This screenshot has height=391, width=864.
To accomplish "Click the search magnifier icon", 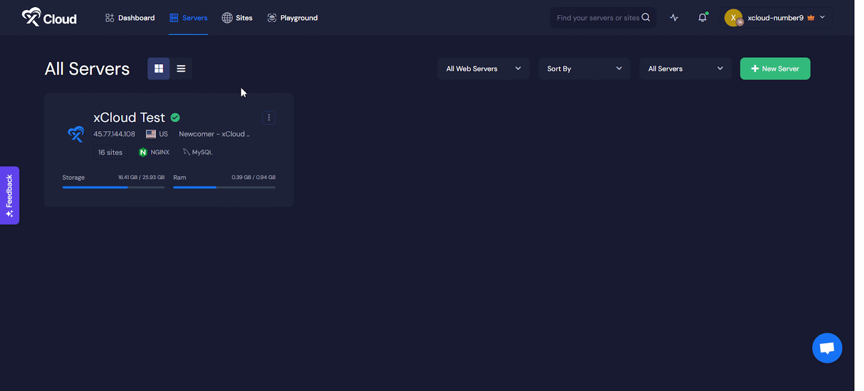I will click(646, 17).
